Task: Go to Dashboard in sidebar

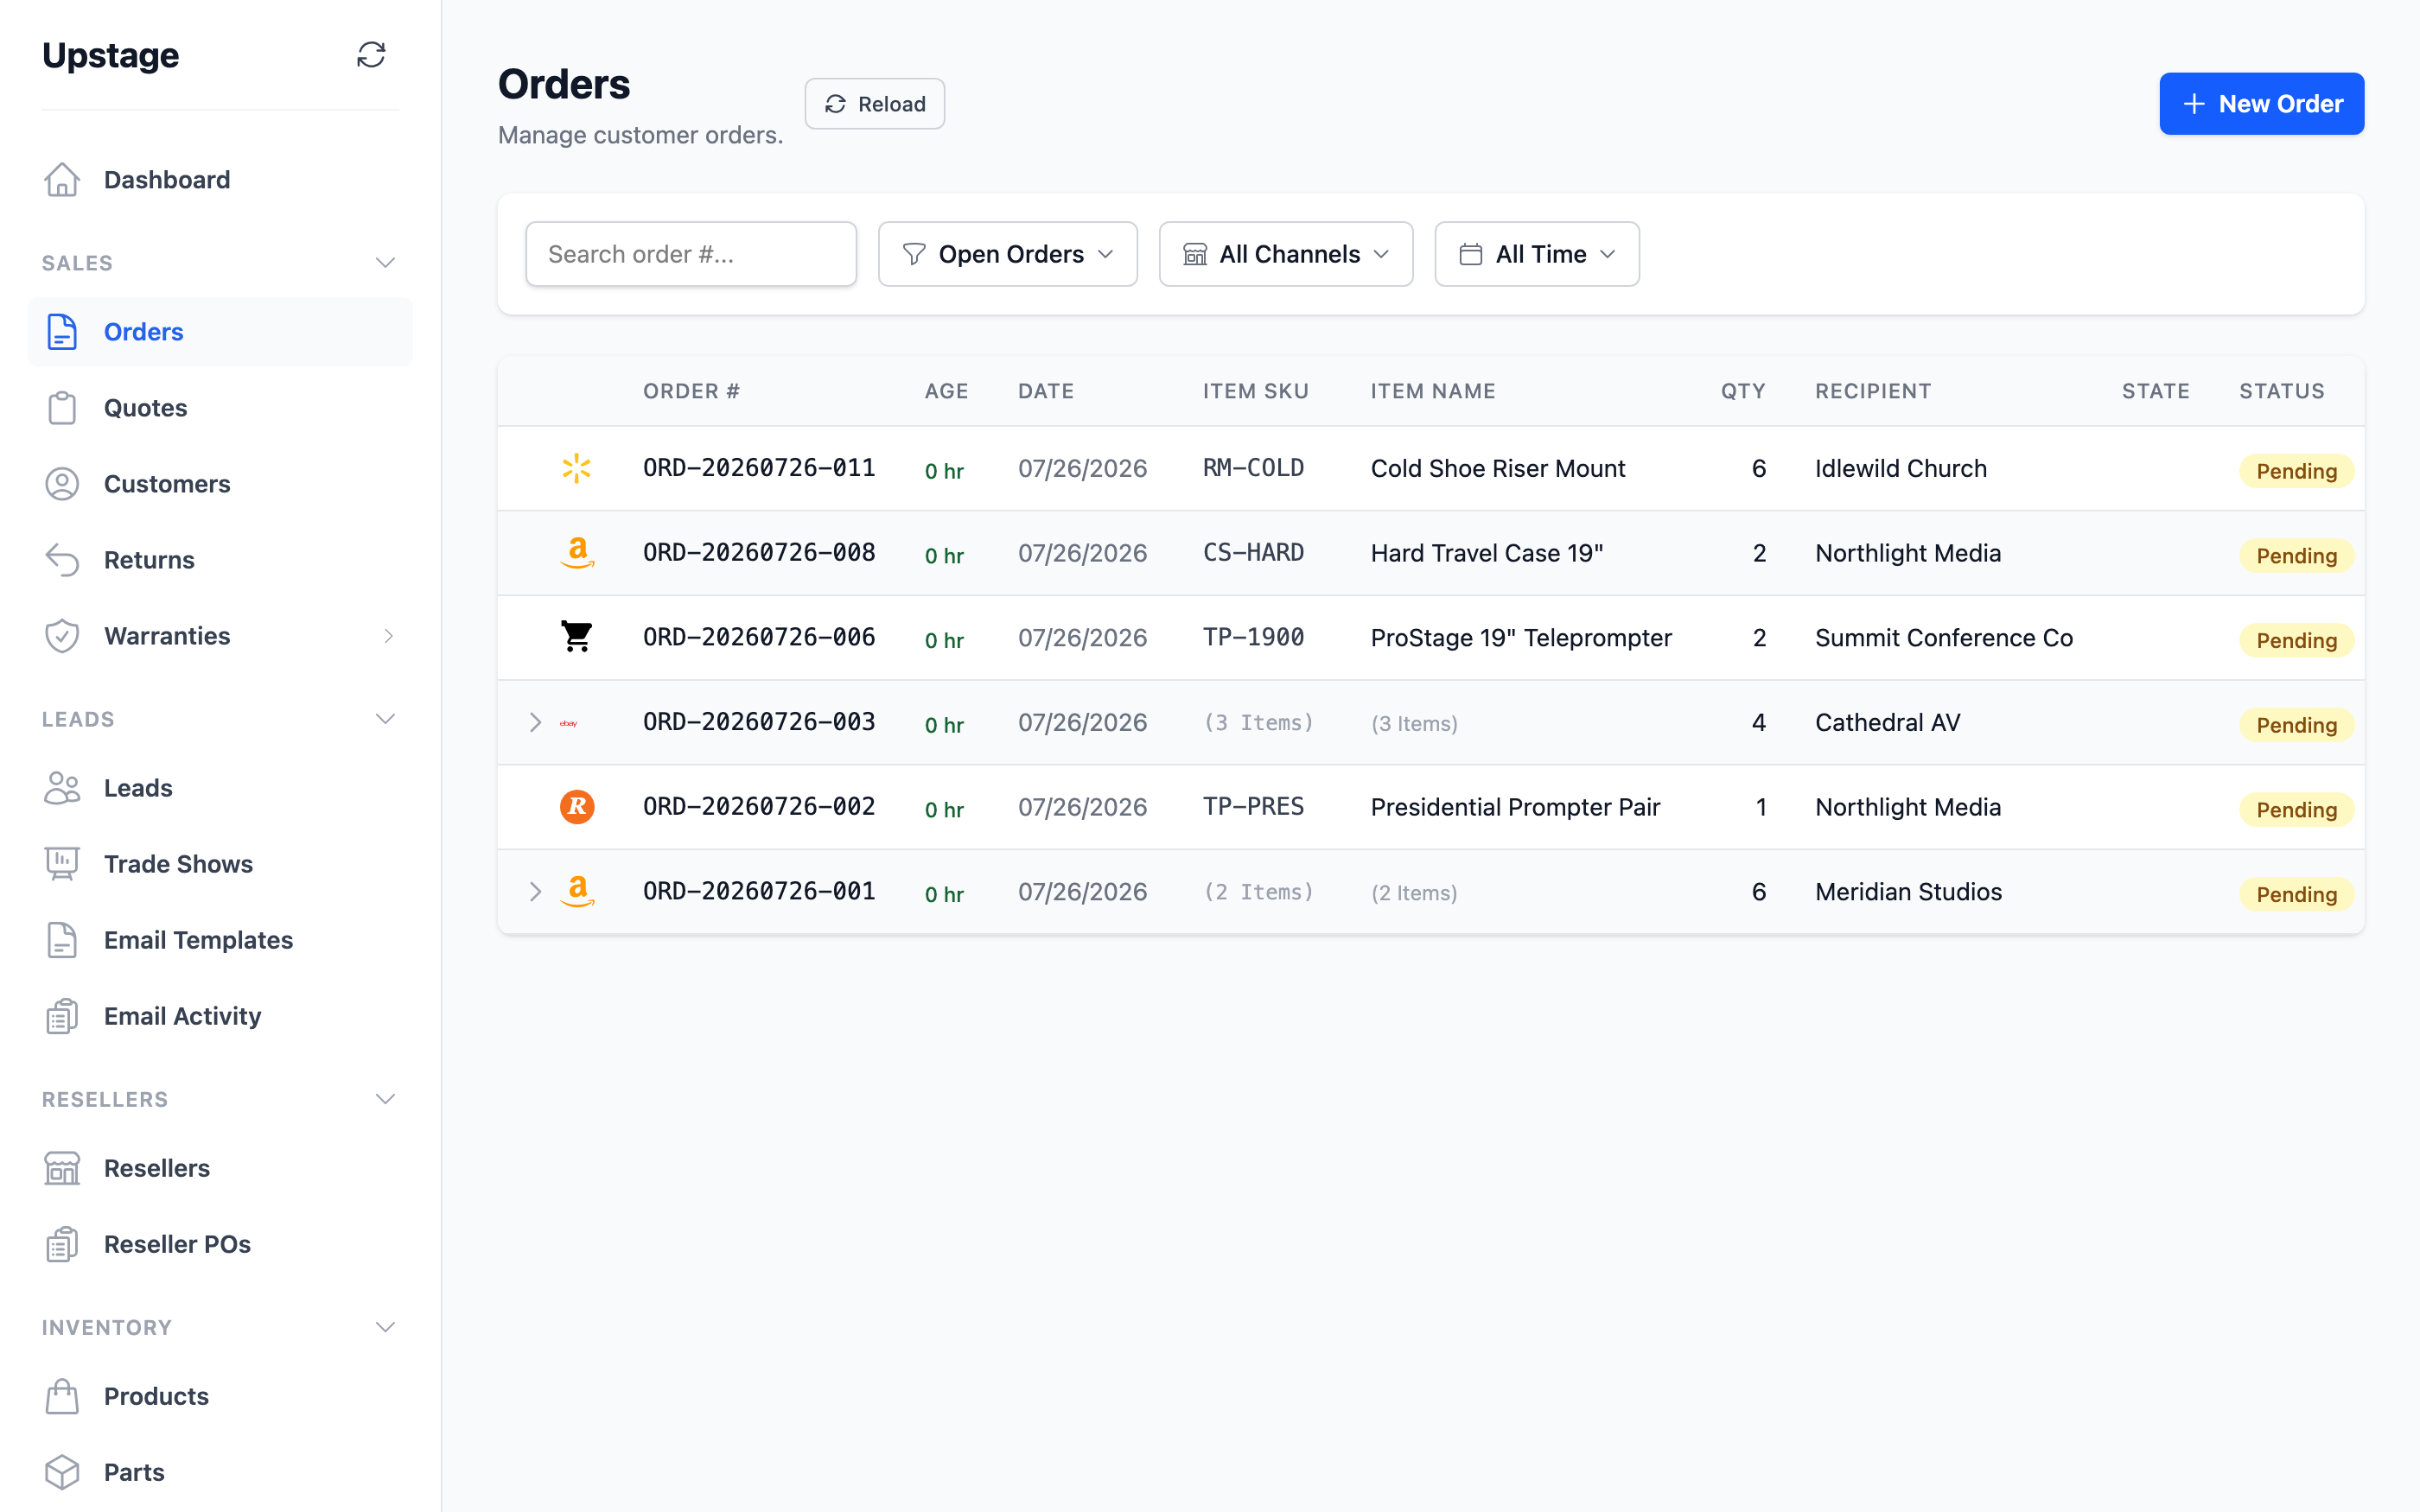Action: pos(220,180)
